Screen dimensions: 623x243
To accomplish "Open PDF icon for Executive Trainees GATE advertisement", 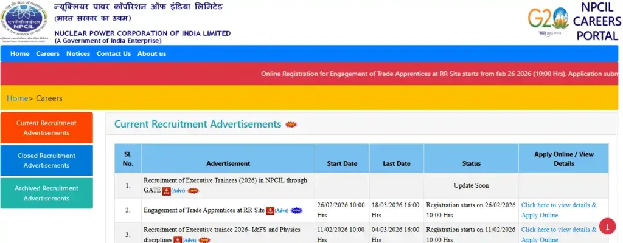I will pyautogui.click(x=166, y=191).
